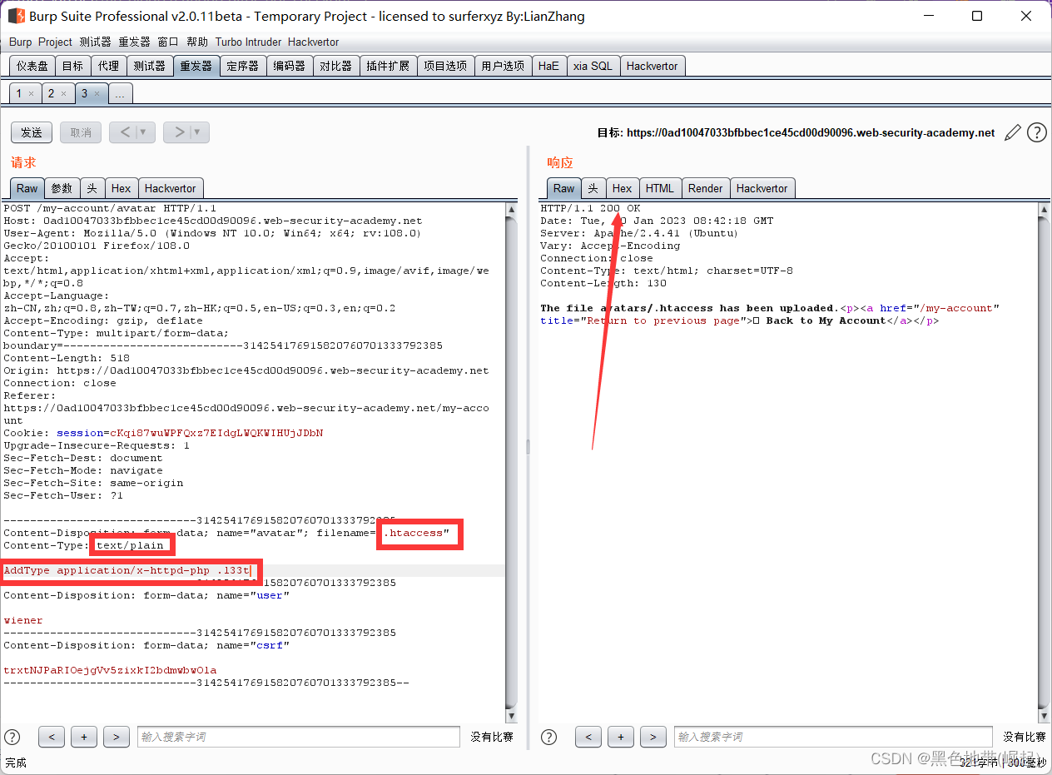Open the history forward dropdown arrow
This screenshot has width=1052, height=775.
pyautogui.click(x=197, y=132)
